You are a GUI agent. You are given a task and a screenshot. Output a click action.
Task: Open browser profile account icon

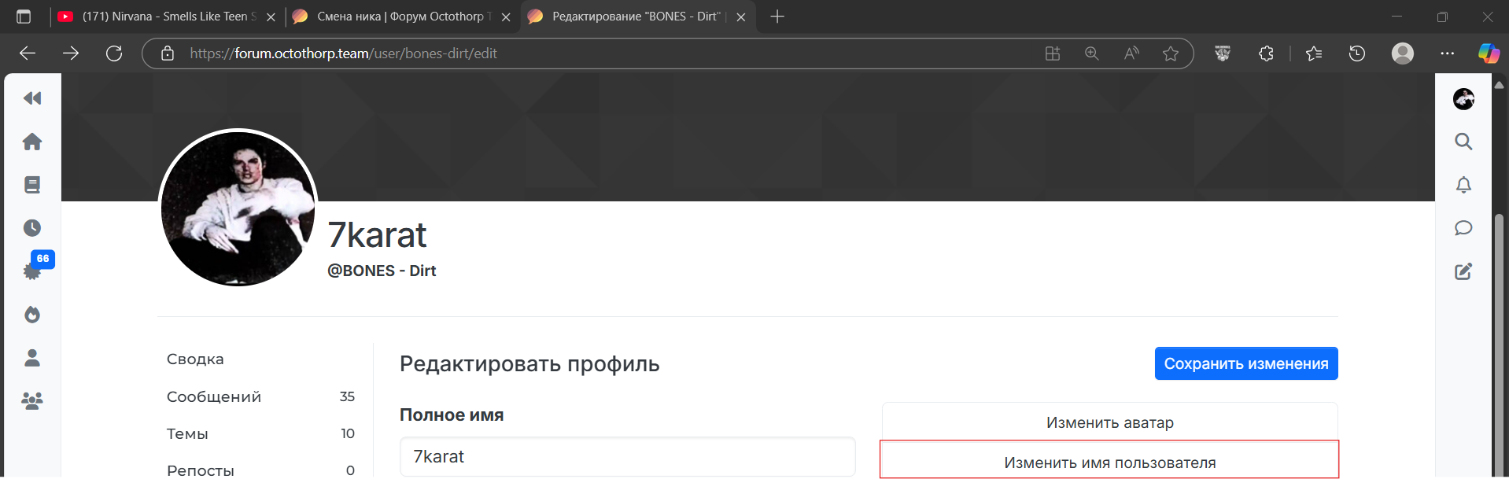(1403, 53)
